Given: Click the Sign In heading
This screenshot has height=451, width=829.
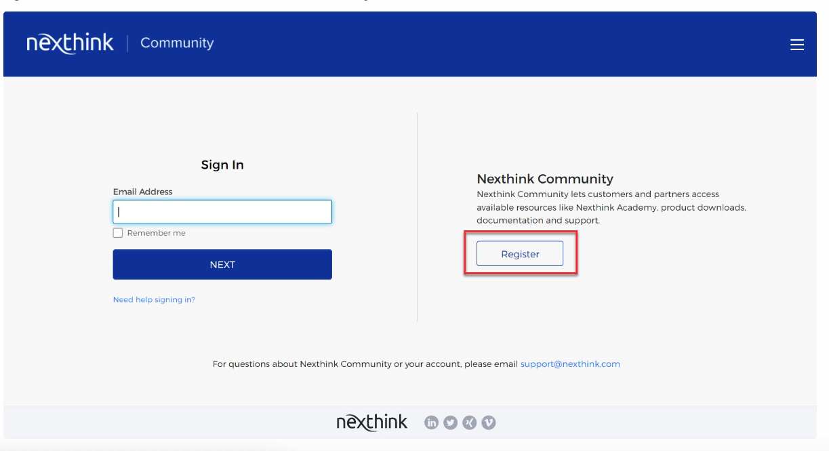Looking at the screenshot, I should pyautogui.click(x=222, y=165).
